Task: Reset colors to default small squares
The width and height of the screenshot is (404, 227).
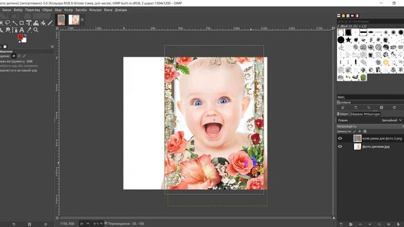Action: pos(19,41)
